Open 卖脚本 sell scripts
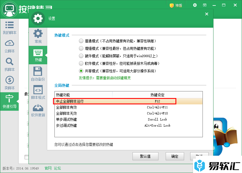Screen dimensions: 242x173 [x=10, y=83]
